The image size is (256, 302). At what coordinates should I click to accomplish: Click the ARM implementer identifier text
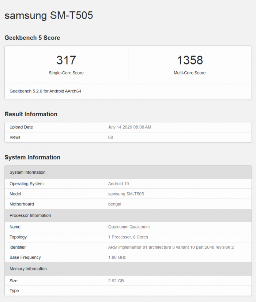171,247
